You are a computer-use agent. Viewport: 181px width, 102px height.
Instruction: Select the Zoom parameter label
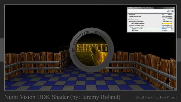pos(136,31)
